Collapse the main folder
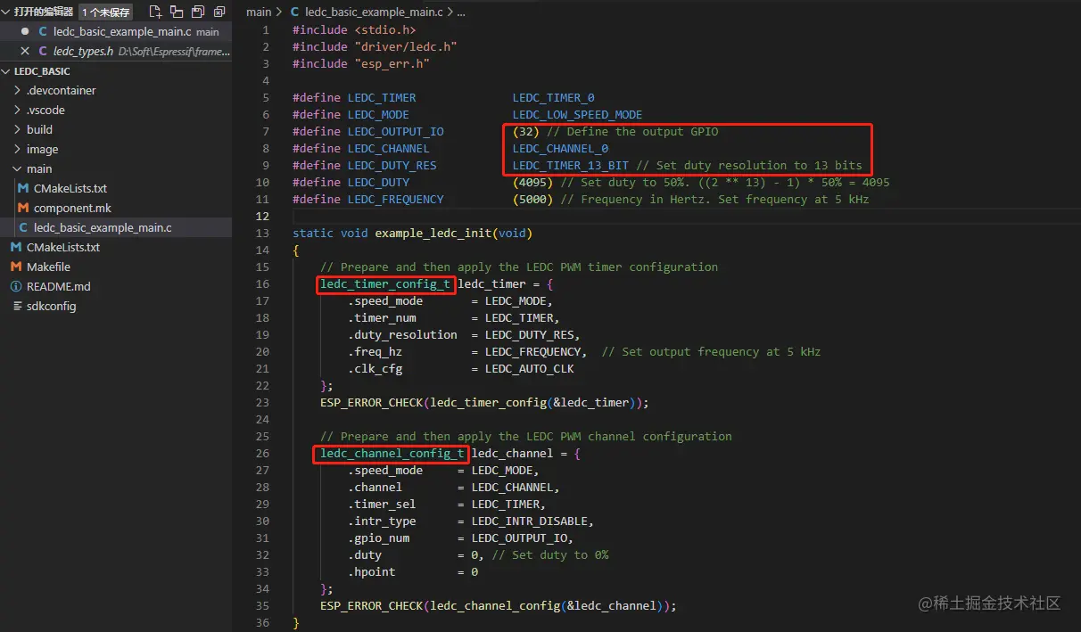The width and height of the screenshot is (1081, 632). tap(18, 168)
